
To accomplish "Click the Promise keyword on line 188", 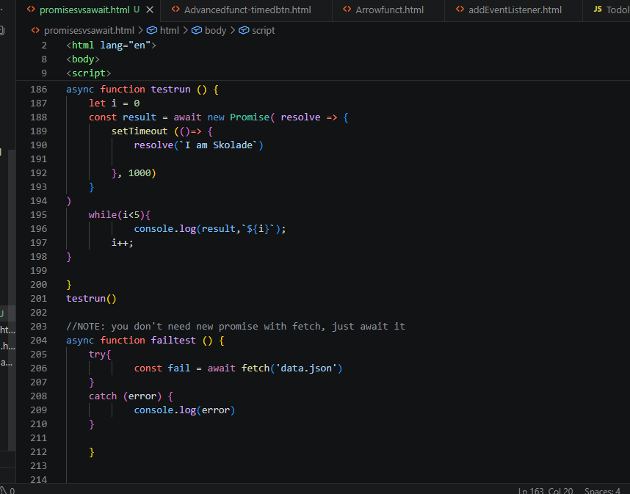I will pos(250,117).
